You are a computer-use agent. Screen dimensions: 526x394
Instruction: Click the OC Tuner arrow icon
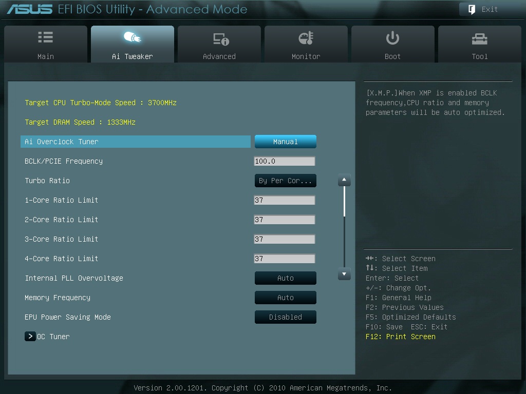30,337
